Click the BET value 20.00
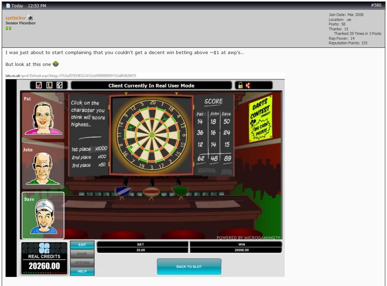The image size is (387, 286). [x=141, y=250]
